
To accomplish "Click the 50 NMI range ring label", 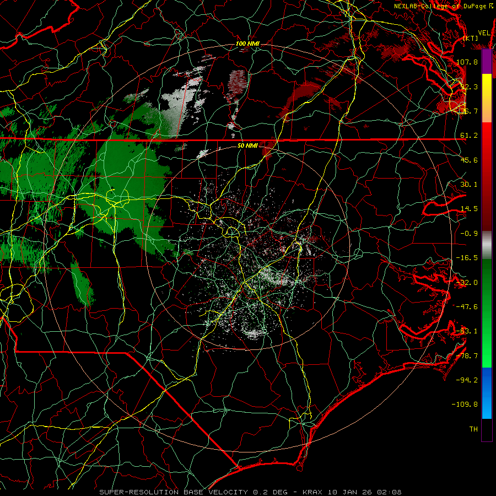I will coord(247,145).
